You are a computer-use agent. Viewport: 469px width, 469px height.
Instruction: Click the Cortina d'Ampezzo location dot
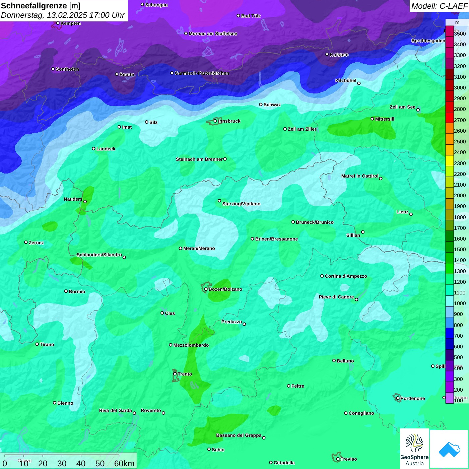[x=322, y=276]
